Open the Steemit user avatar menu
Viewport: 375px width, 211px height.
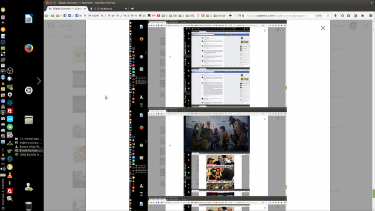pos(353,26)
